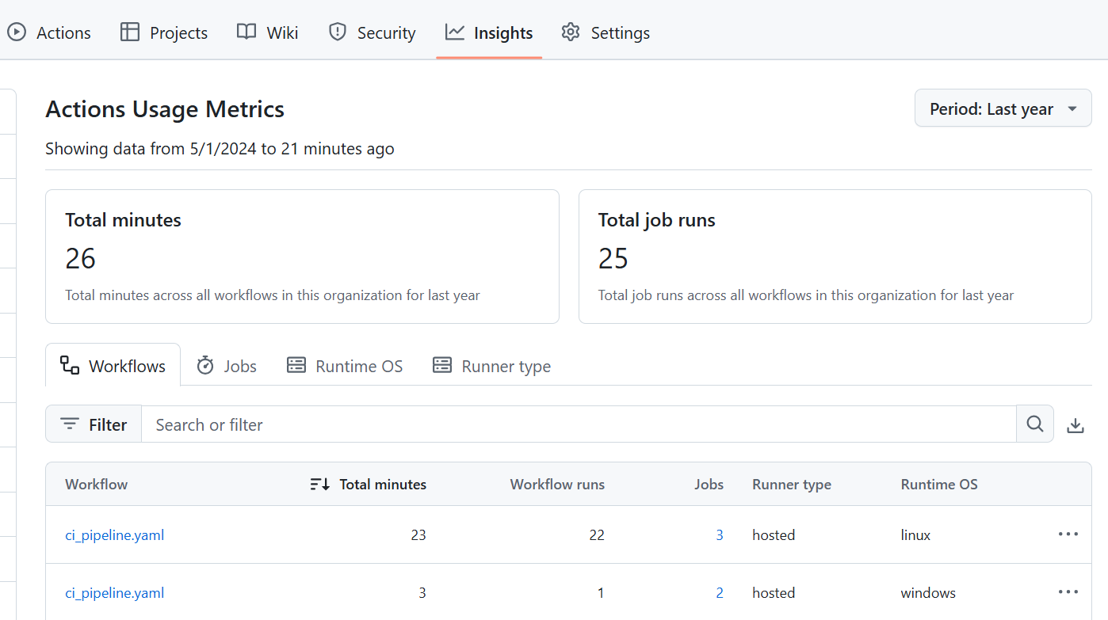This screenshot has width=1108, height=620.
Task: Click the sort arrows icon beside Total minutes
Action: (x=319, y=484)
